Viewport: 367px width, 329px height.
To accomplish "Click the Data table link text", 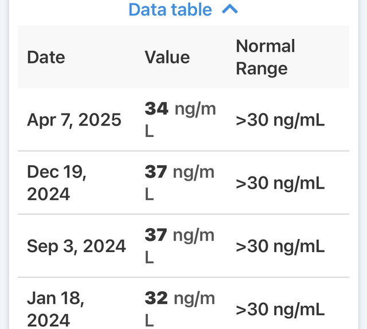I will coord(170,10).
